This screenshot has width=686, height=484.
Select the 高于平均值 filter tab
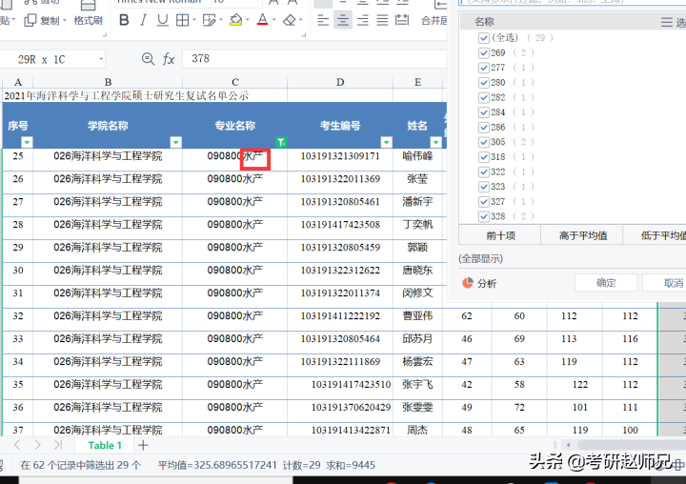tap(583, 235)
